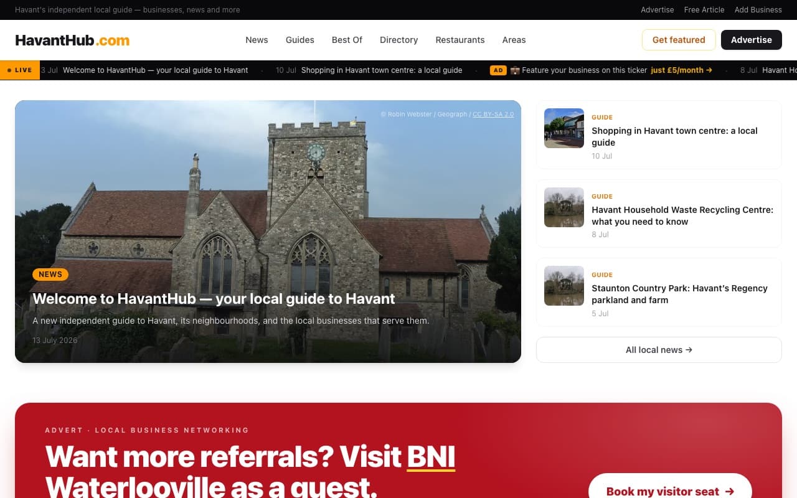Open the Free Article link
Viewport: 797px width, 498px height.
pyautogui.click(x=704, y=10)
